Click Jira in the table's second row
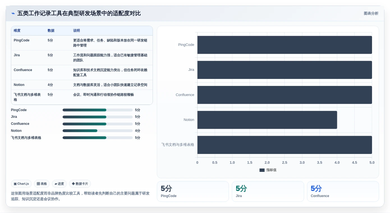Viewport: 390px width, 213px height. pos(17,55)
